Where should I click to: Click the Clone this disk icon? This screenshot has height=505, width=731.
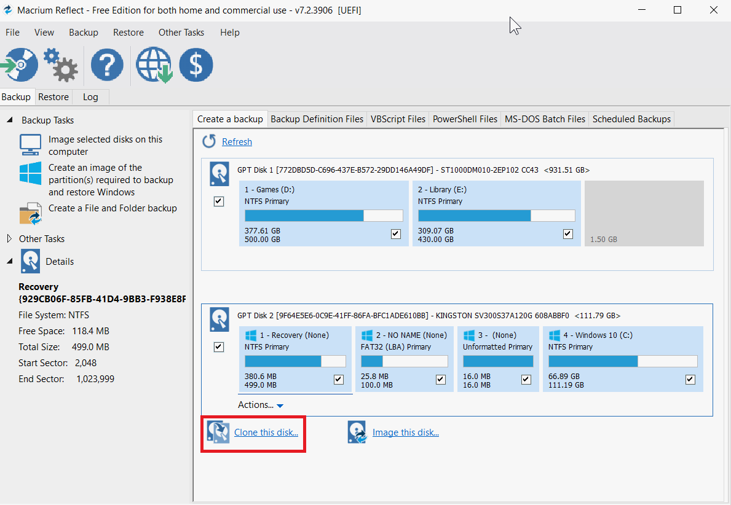point(218,432)
